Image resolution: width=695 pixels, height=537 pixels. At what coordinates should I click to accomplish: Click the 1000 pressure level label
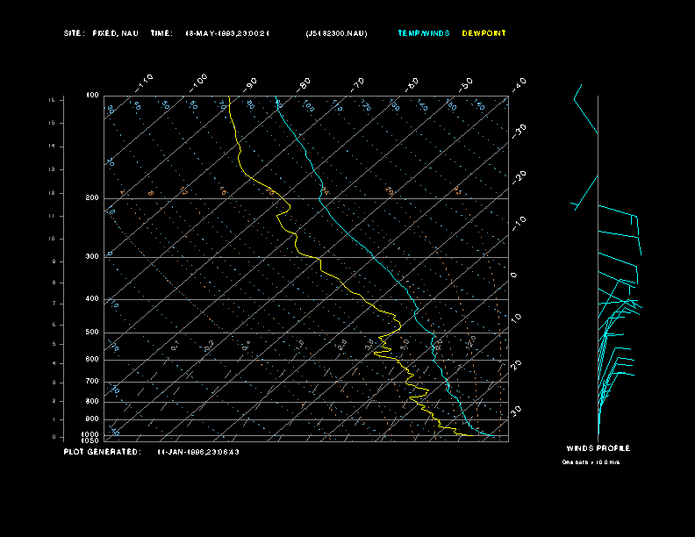(x=90, y=435)
